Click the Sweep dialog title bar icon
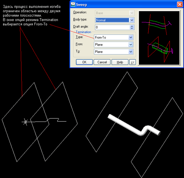The width and height of the screenshot is (184, 178). point(73,5)
